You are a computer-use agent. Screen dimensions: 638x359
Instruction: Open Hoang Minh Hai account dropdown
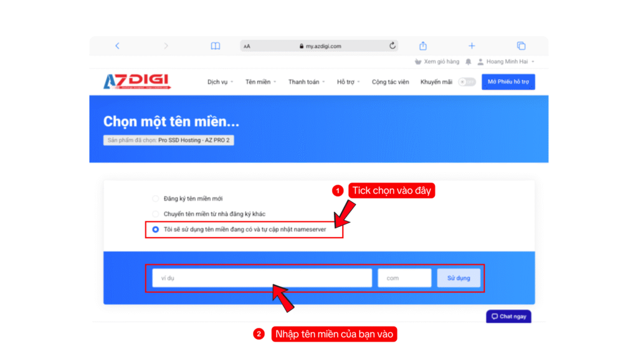tap(506, 62)
